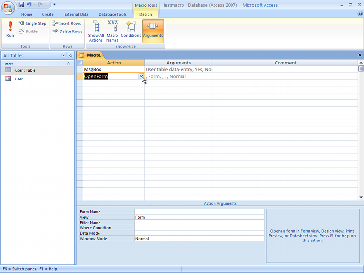Toggle Macro Names column
Viewport: 364px width, 273px height.
(113, 32)
